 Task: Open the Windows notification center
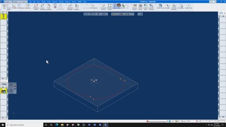click(x=222, y=125)
